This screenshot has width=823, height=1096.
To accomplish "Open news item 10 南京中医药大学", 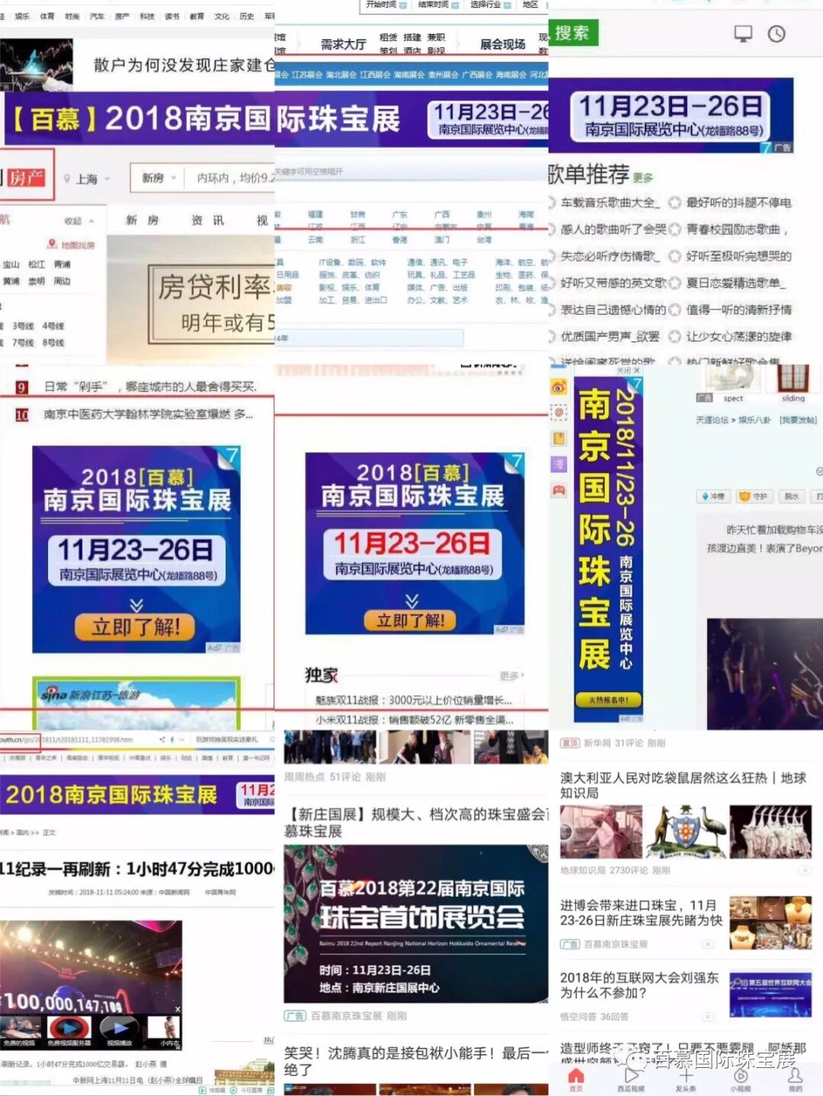I will point(148,415).
